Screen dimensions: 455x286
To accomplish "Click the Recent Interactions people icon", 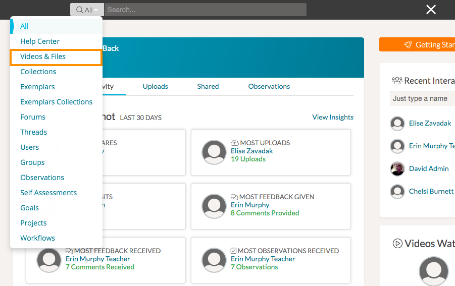I will coord(397,81).
